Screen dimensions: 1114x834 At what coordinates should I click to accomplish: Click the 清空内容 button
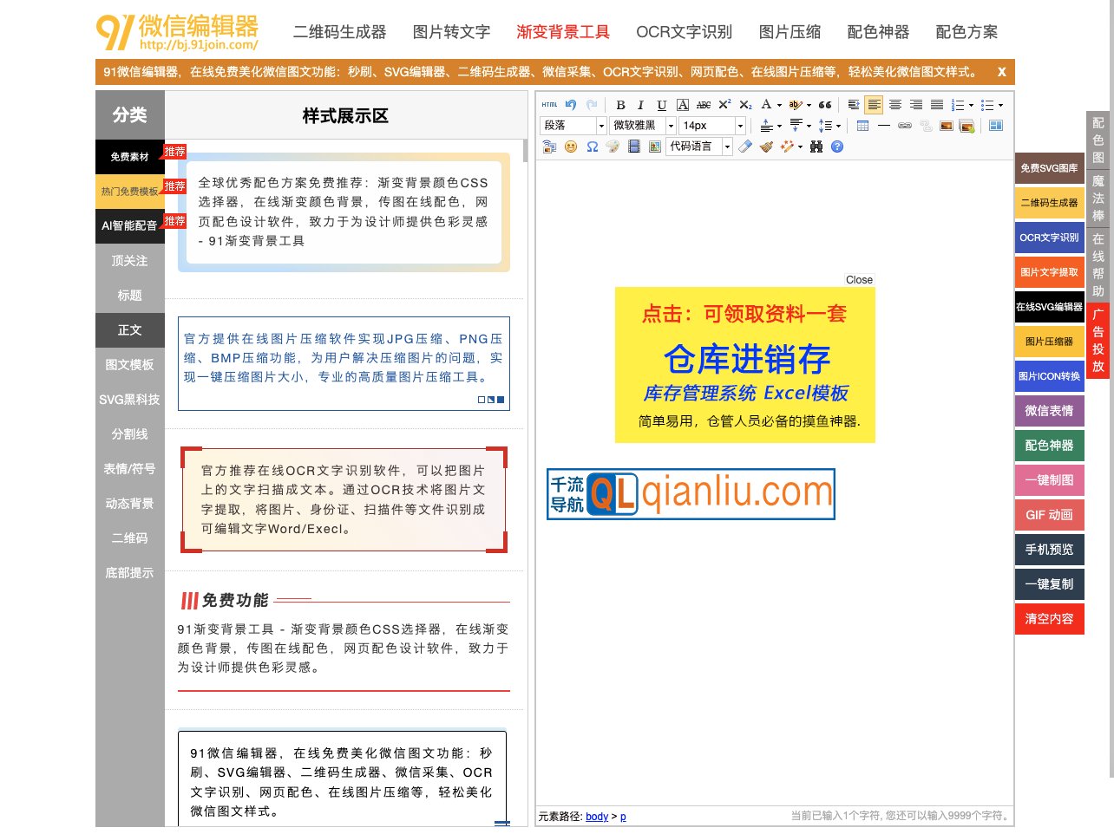pyautogui.click(x=1049, y=618)
